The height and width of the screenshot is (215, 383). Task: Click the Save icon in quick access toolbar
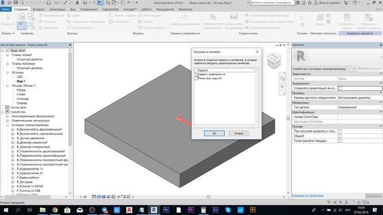16,2
